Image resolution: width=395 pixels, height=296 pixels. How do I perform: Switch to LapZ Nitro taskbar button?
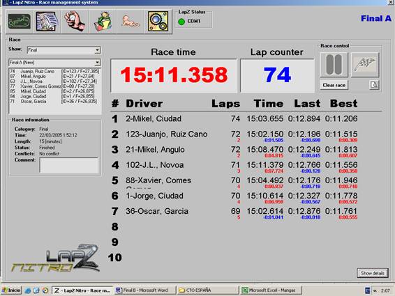(x=82, y=290)
